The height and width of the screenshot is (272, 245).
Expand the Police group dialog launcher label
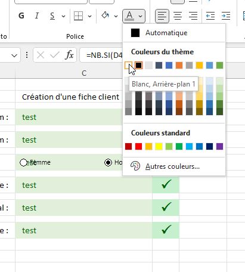pos(75,36)
